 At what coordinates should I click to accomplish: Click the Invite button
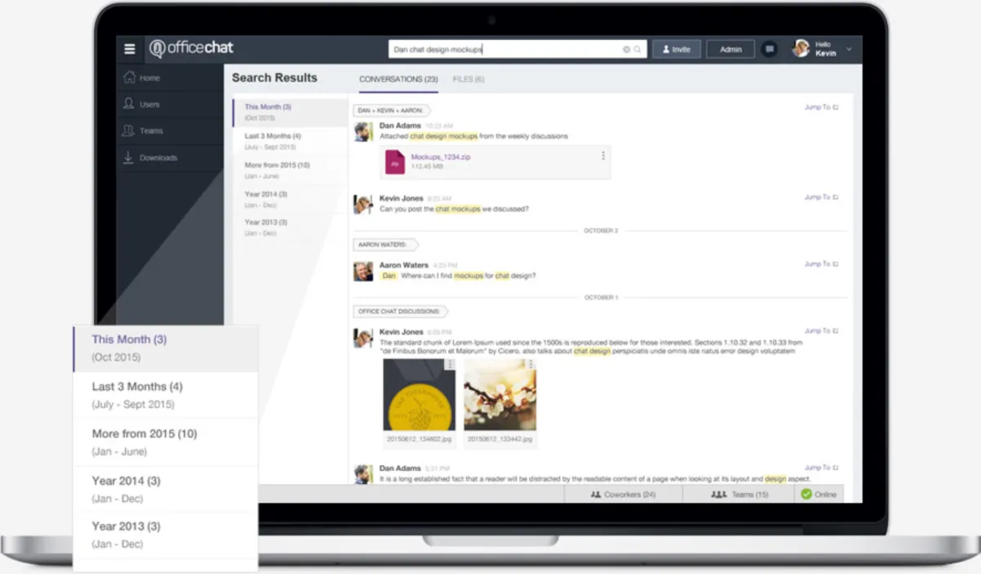676,49
